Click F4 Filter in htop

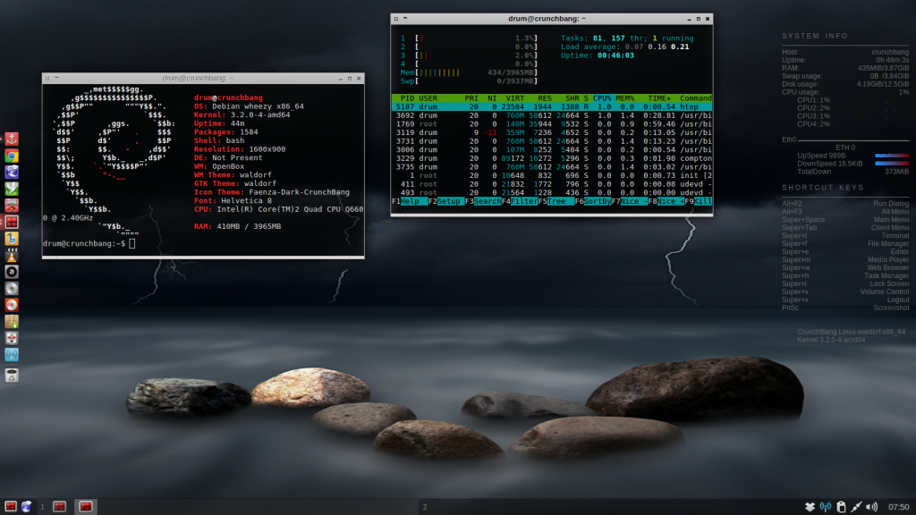coord(517,202)
